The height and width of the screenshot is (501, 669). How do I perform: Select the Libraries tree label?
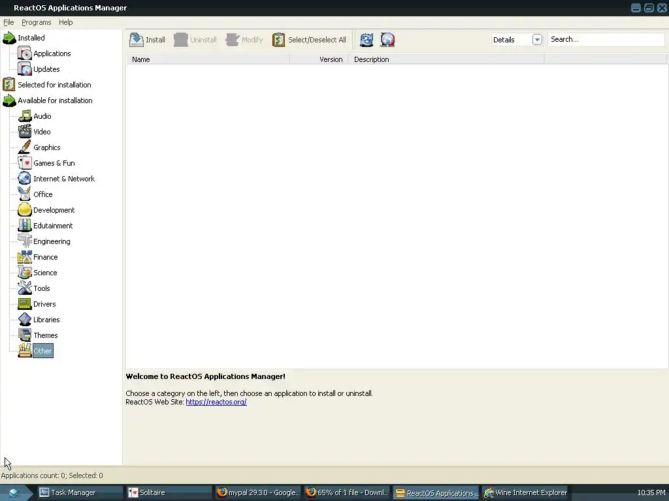[x=46, y=320]
